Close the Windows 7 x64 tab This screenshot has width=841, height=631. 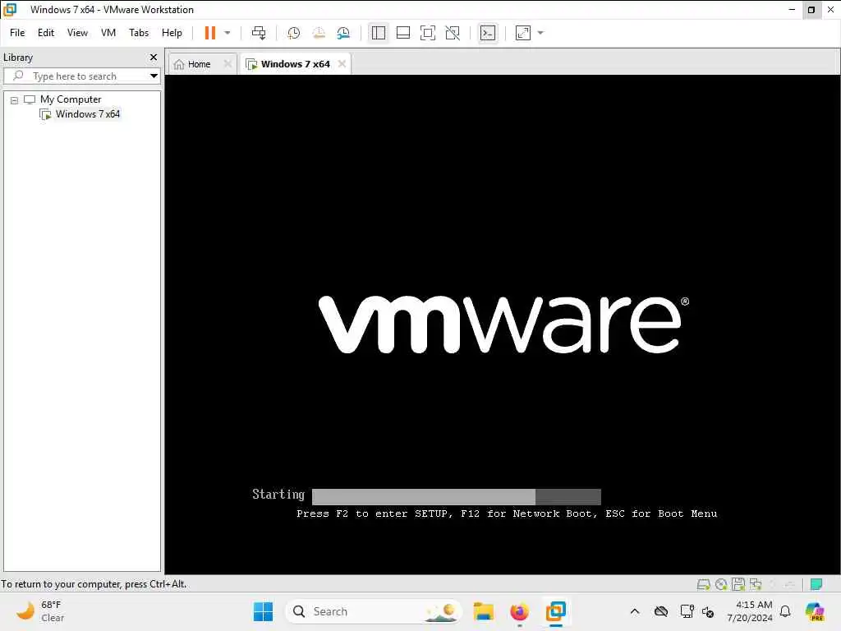point(342,64)
